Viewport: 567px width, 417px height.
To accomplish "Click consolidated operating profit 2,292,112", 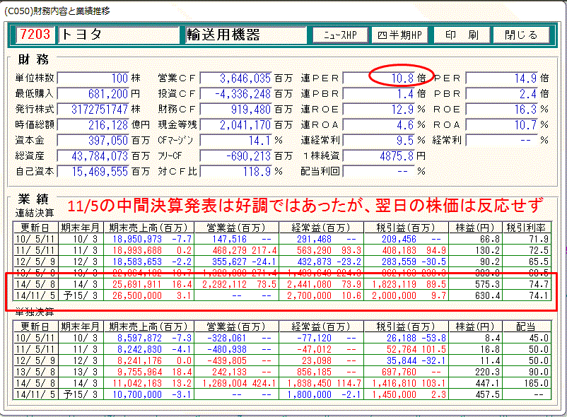I will coord(224,284).
